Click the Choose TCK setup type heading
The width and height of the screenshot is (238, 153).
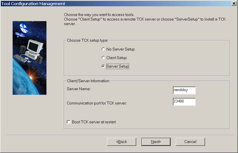click(x=87, y=41)
